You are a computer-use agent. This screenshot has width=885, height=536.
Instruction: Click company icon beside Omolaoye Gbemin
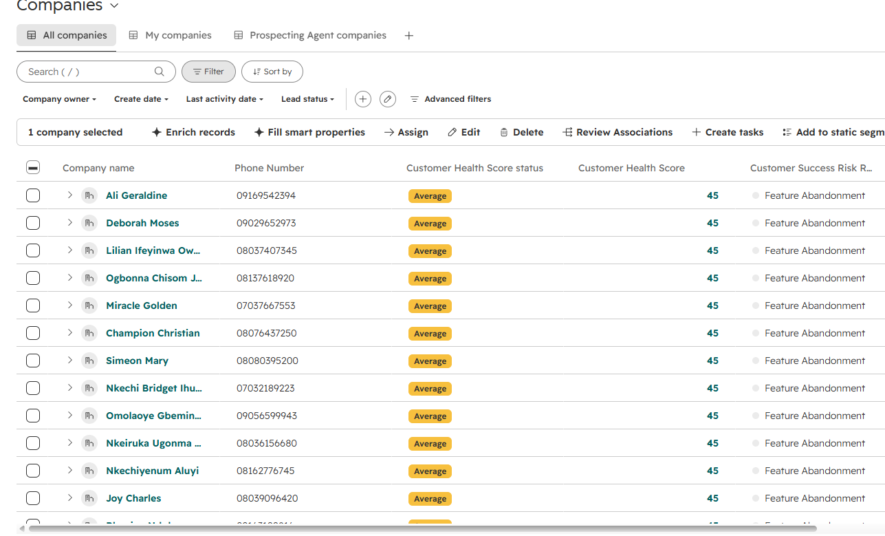coord(89,416)
